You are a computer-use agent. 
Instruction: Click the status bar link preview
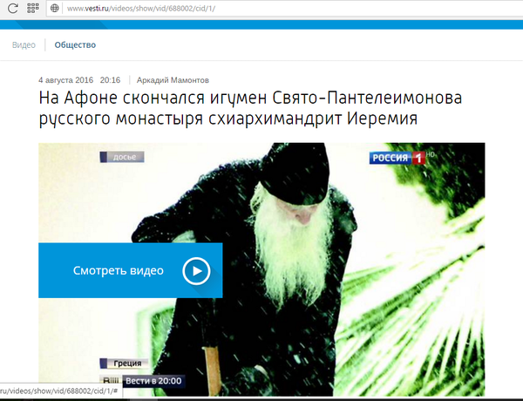[x=59, y=391]
